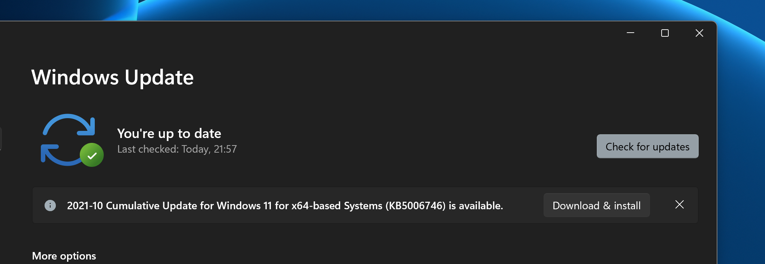The image size is (765, 264).
Task: Close the Settings window
Action: [x=699, y=33]
